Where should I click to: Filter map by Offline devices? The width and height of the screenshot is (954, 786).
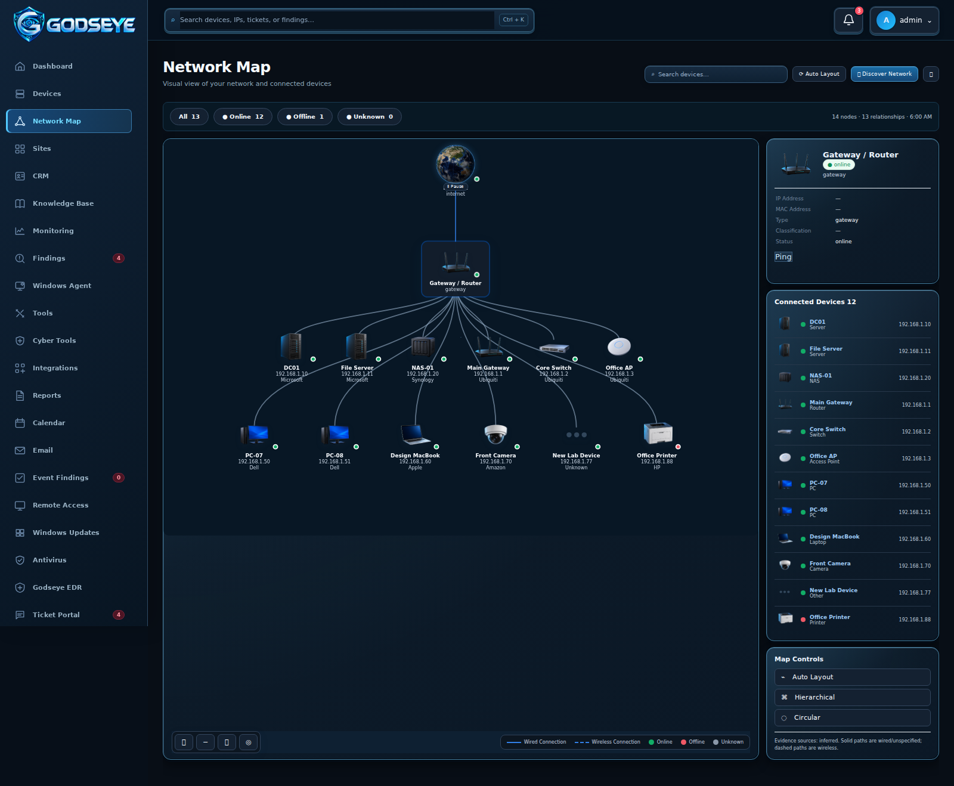305,117
